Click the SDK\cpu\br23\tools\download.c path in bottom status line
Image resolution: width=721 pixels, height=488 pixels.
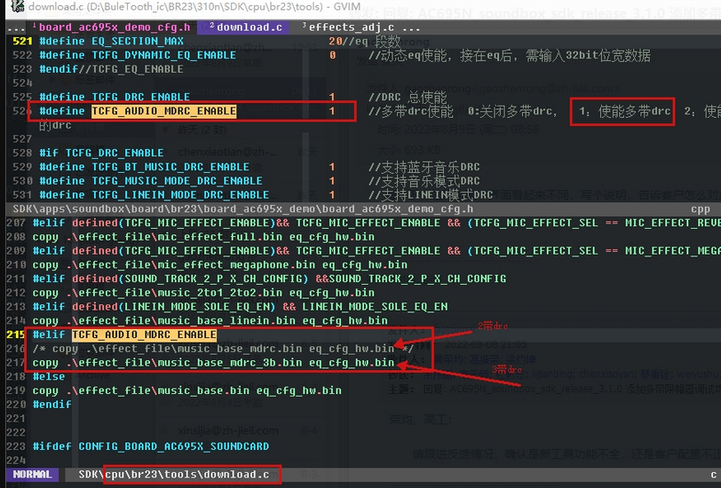click(174, 474)
